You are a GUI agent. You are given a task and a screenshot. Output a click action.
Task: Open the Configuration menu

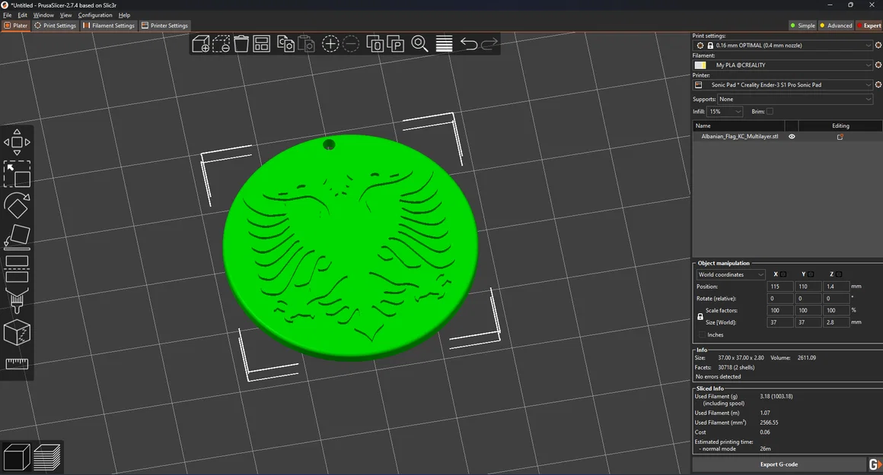95,15
